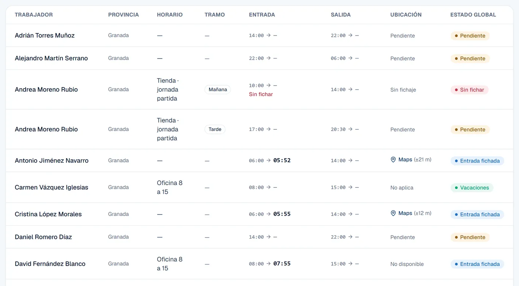This screenshot has width=519, height=286.
Task: Sort by PROVINCIA column header
Action: tap(123, 15)
